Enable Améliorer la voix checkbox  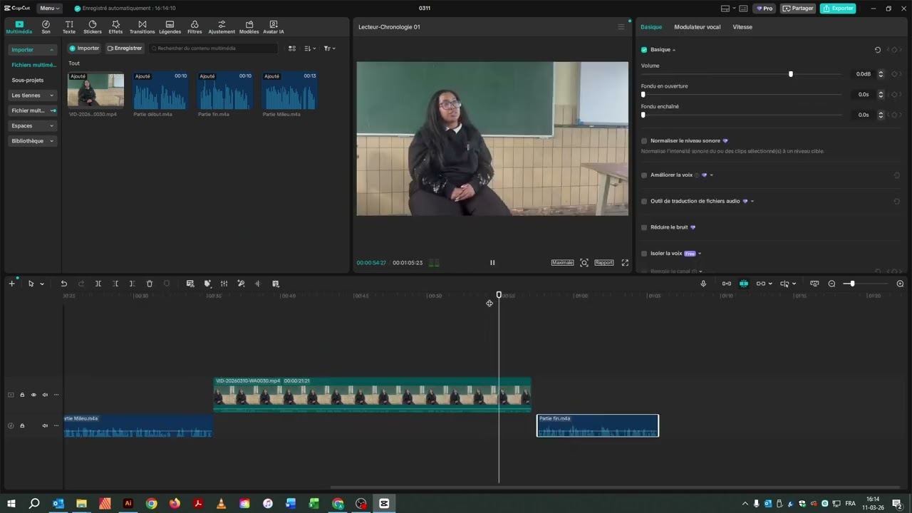pos(644,175)
